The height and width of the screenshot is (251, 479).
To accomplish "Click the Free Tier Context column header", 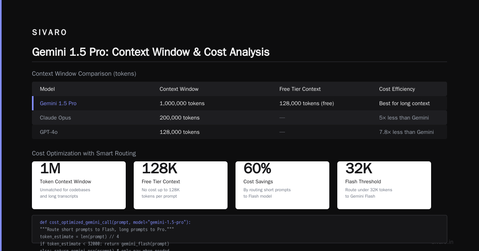I will point(300,89).
